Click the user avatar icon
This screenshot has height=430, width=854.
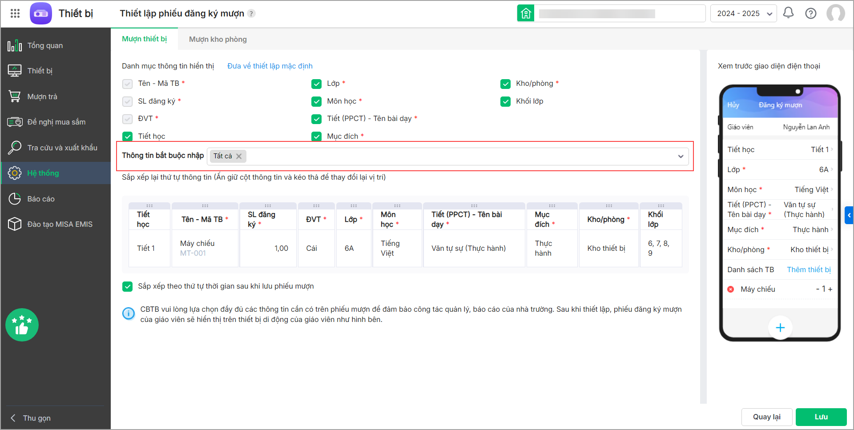[835, 13]
